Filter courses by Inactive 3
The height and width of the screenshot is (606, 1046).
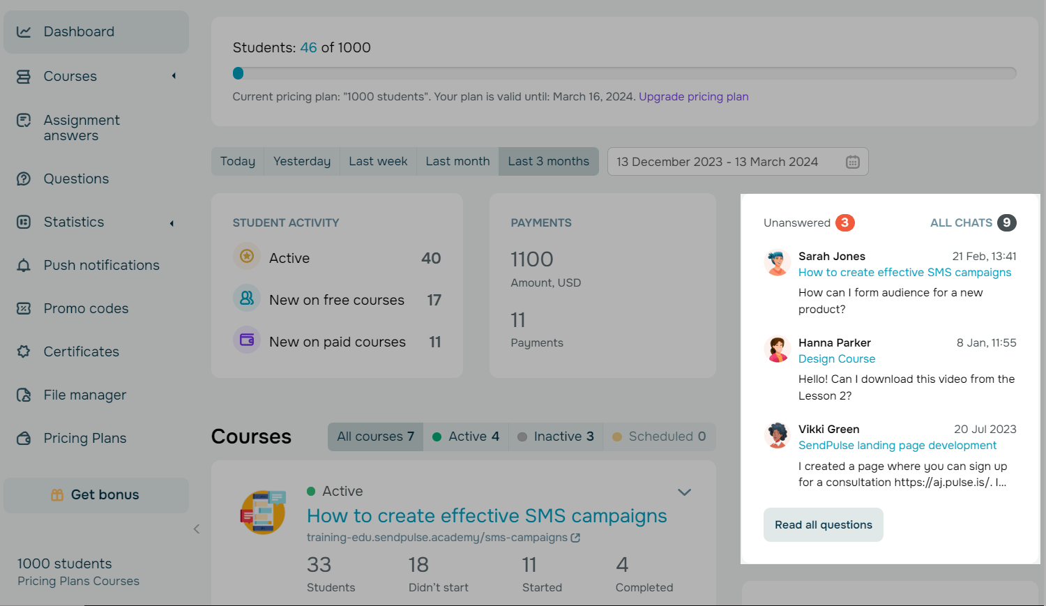tap(556, 437)
